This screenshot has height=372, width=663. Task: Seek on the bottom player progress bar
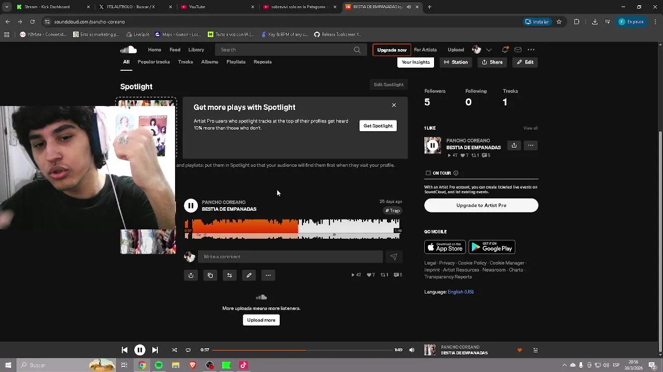click(x=302, y=350)
